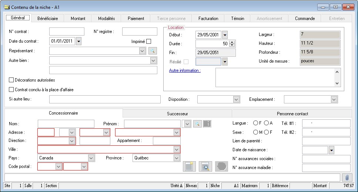Click the N° contrat input field
Screen dimensions: 358x192
click(67, 32)
